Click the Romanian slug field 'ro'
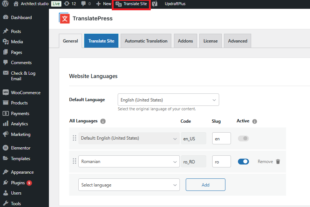310x207 pixels. (x=221, y=162)
